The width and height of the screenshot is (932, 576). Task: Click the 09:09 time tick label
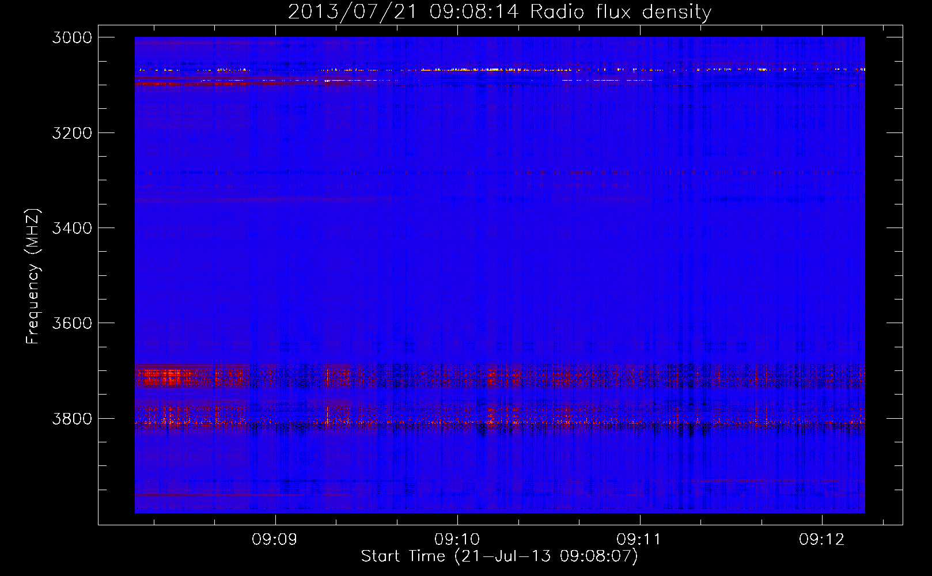click(x=275, y=539)
